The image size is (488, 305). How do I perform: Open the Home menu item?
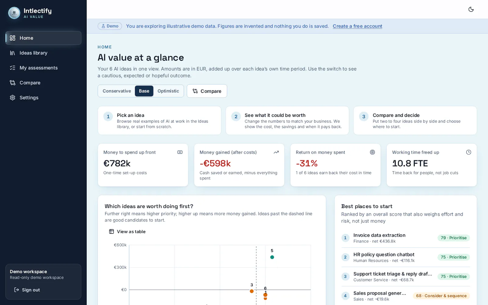(43, 38)
